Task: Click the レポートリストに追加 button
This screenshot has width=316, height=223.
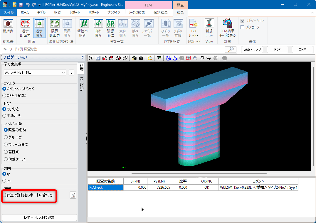Action: (x=39, y=217)
